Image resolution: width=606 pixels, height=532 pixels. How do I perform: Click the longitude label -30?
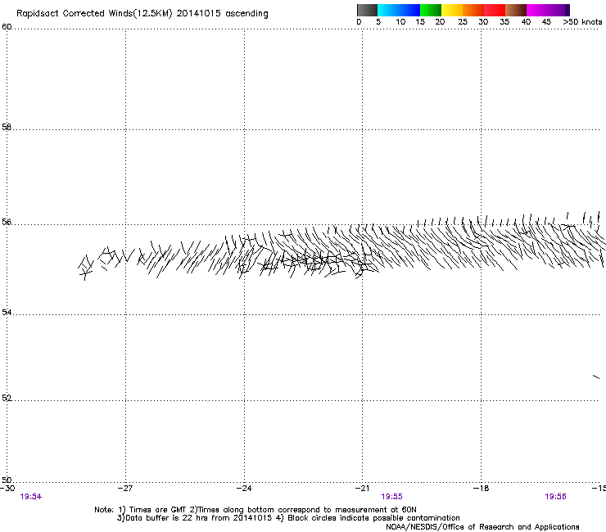tap(7, 489)
